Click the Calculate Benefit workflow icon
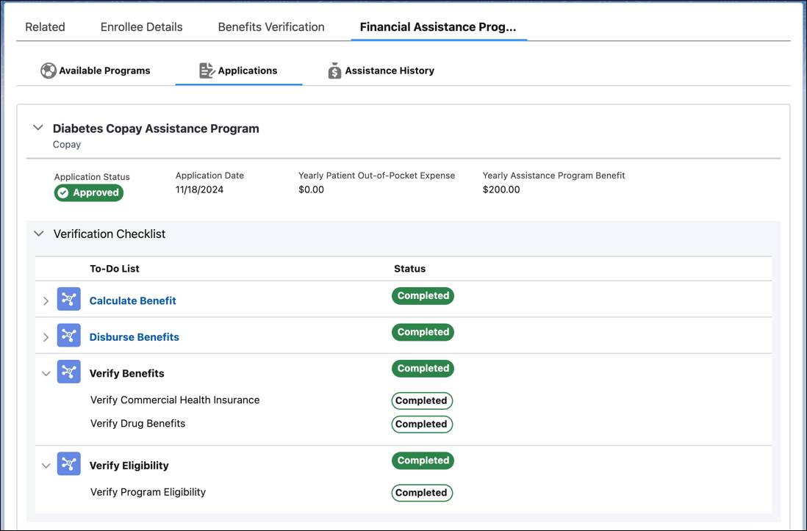807x531 pixels. click(x=69, y=300)
